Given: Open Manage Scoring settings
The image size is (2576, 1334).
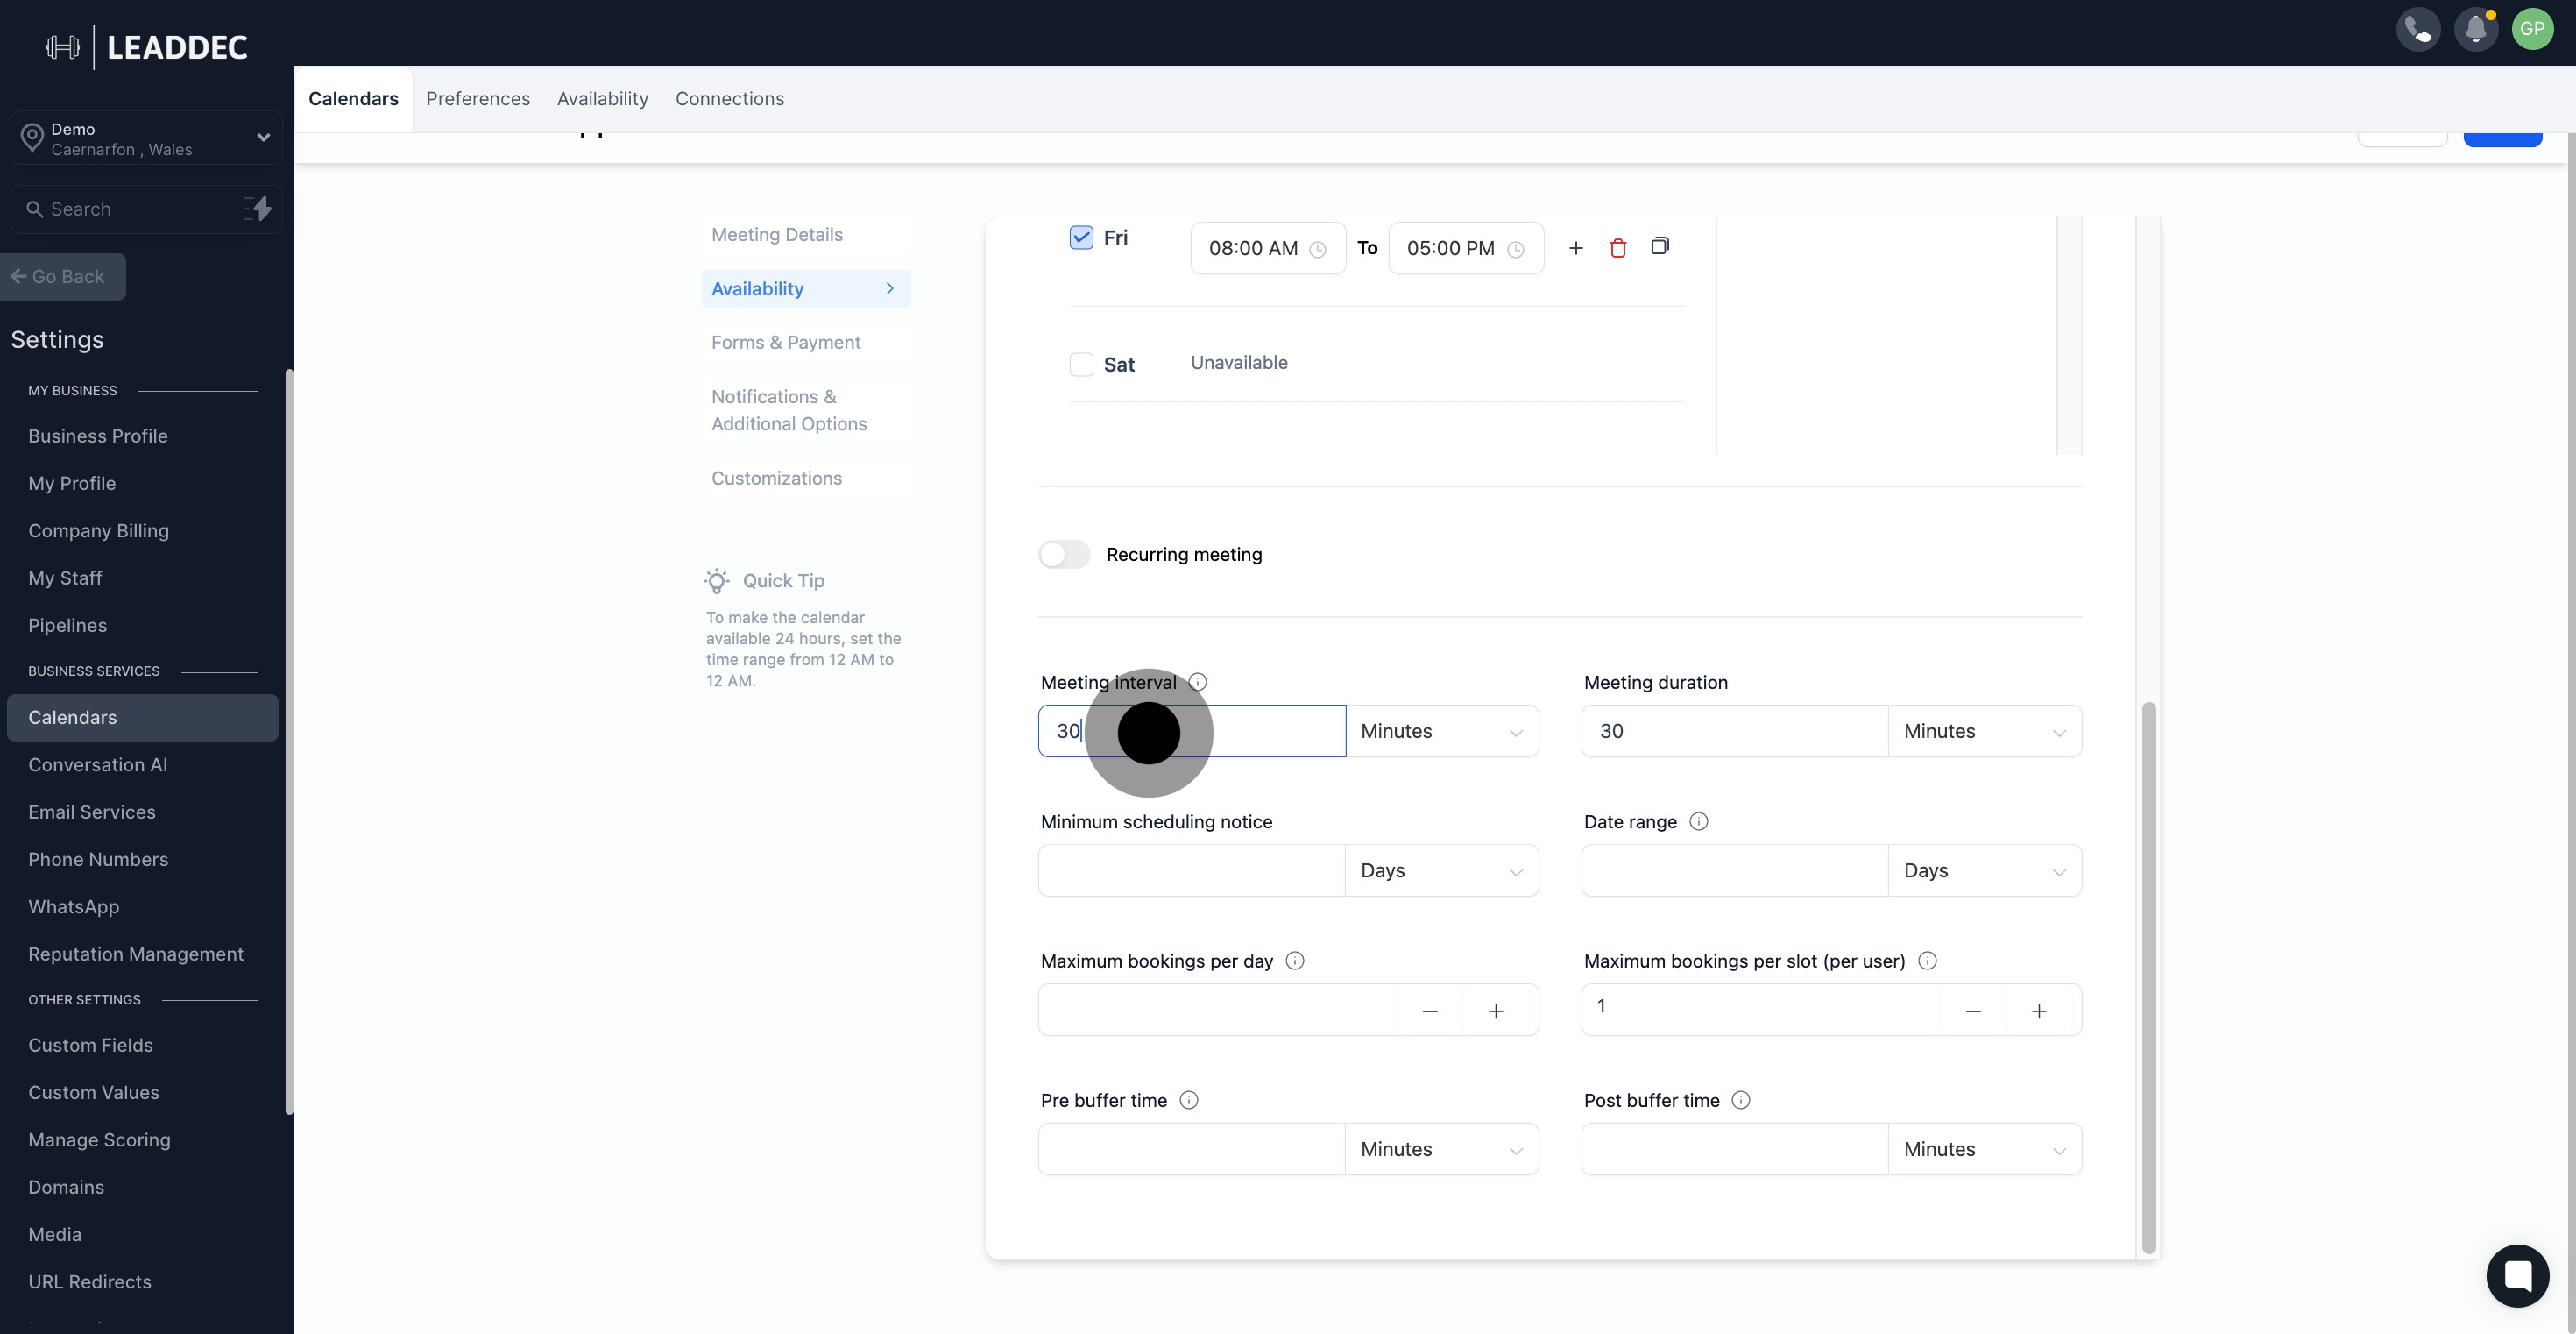Looking at the screenshot, I should [99, 1140].
